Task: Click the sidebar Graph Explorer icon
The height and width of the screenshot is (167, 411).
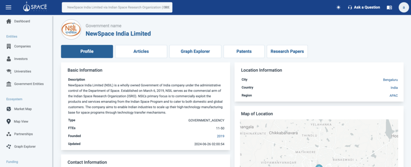Action: click(x=9, y=146)
